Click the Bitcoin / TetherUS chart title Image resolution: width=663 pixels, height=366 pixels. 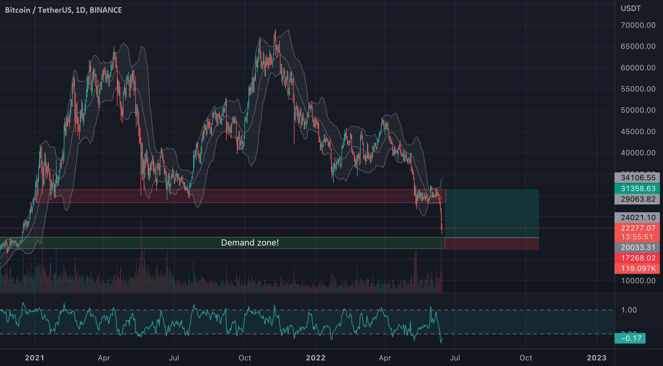pos(63,10)
